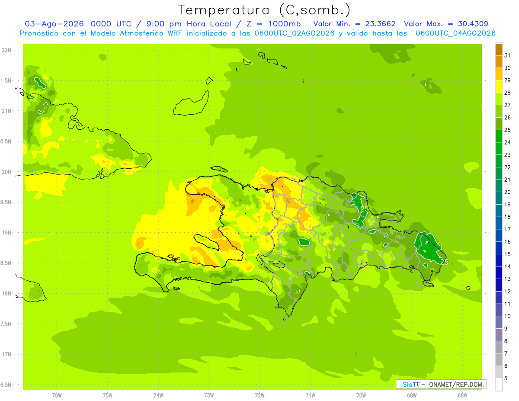Select the legend swatch between 22 and 23
The width and height of the screenshot is (519, 401).
tap(499, 161)
